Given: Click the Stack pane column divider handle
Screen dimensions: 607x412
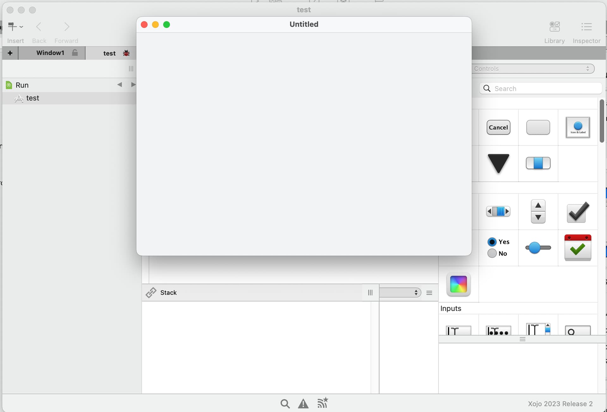Looking at the screenshot, I should 370,293.
